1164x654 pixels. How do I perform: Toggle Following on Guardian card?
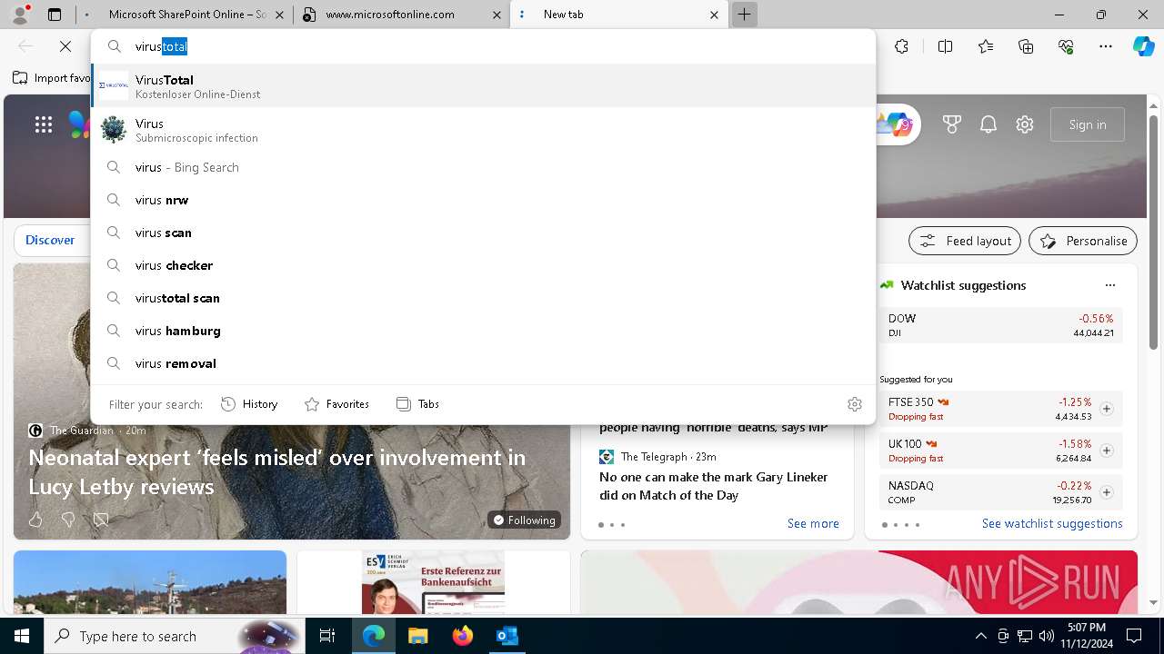[x=525, y=520]
